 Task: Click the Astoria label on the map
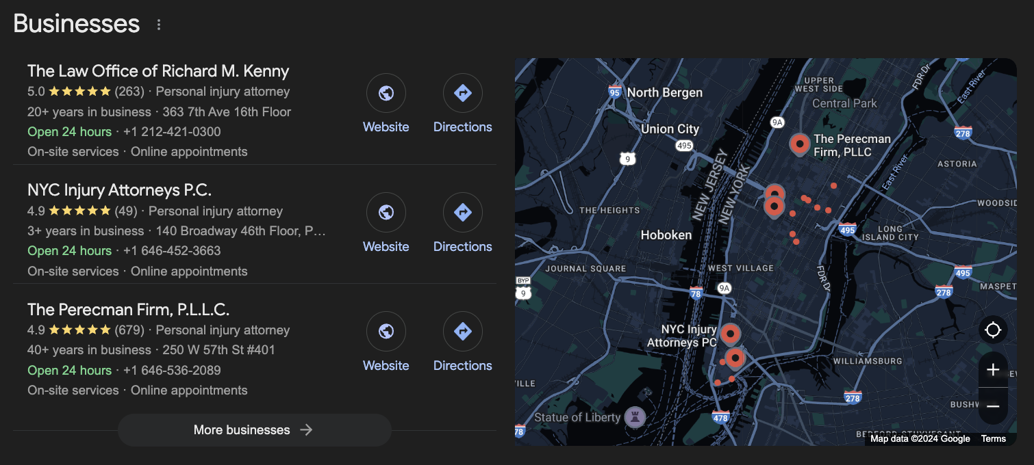[957, 164]
